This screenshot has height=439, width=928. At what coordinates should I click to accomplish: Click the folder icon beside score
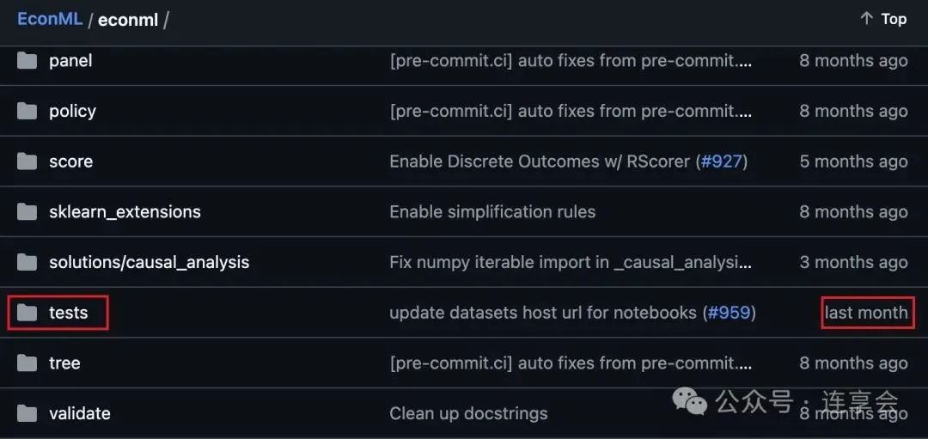click(27, 162)
